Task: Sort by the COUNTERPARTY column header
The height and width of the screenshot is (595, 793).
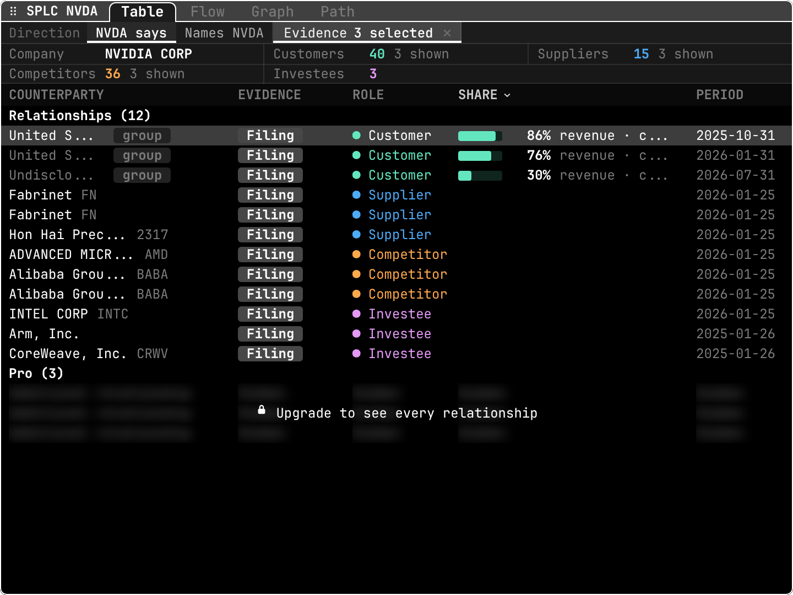Action: (57, 95)
